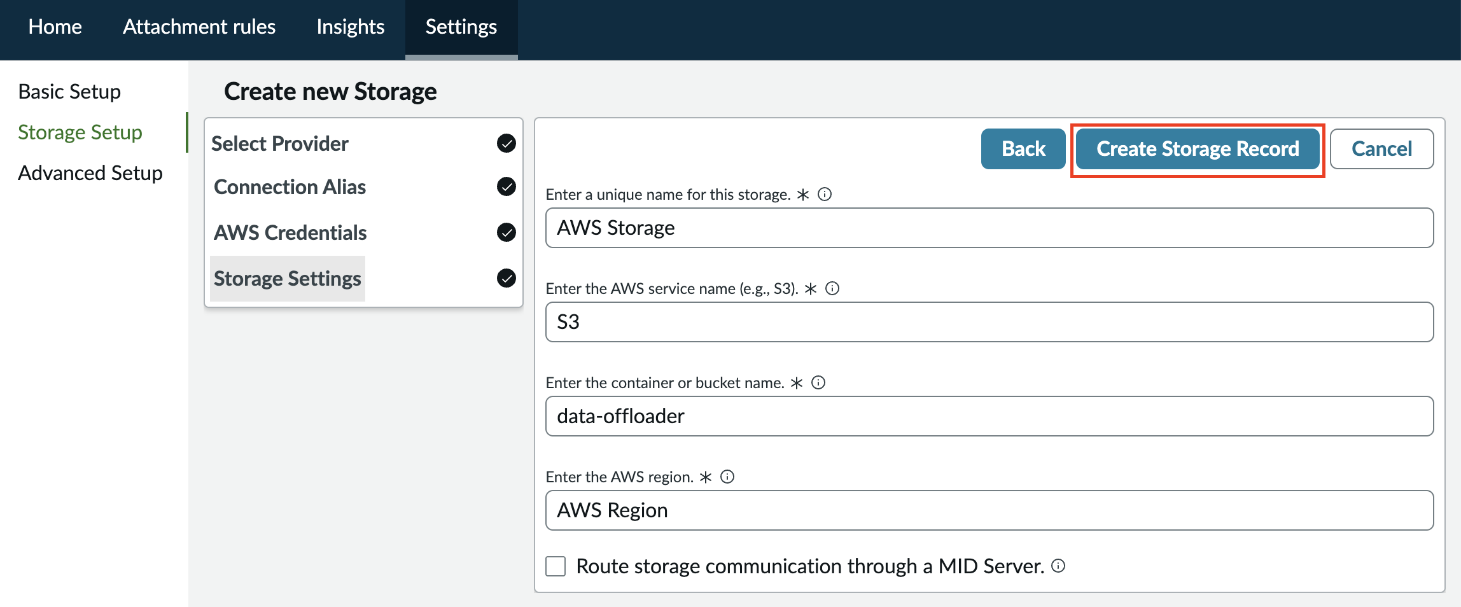Screen dimensions: 1461x607
Task: Select the Storage Settings step
Action: pos(288,279)
